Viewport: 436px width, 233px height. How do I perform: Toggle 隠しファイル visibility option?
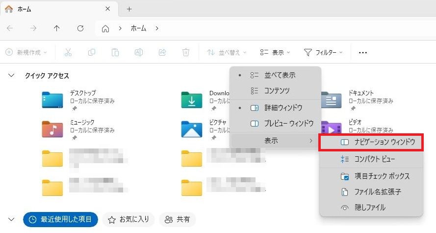(x=363, y=208)
